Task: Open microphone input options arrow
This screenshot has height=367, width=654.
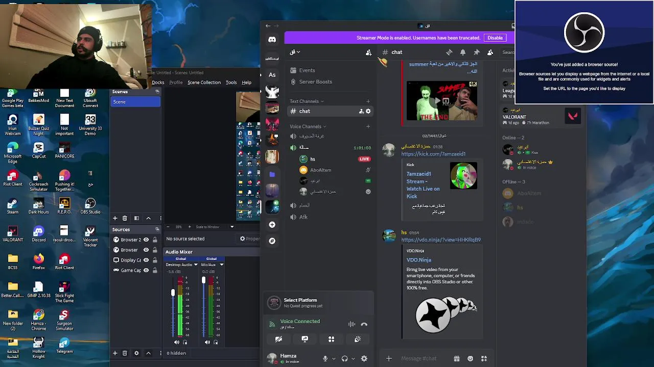Action: point(334,359)
